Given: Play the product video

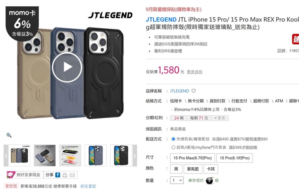Looking at the screenshot, I should (x=67, y=67).
